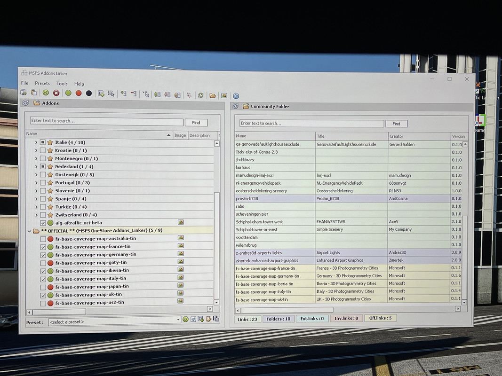This screenshot has width=502, height=376.
Task: Click the red-dotted list tree icon in toolbar
Action: [x=189, y=95]
